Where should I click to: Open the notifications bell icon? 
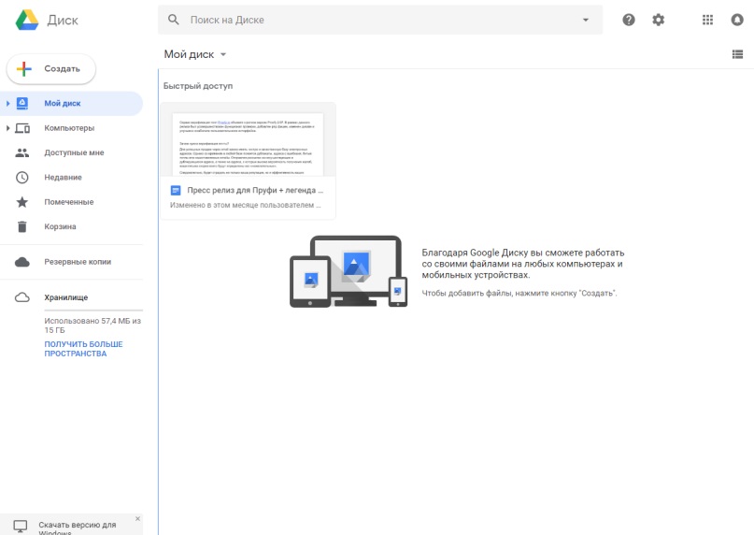click(737, 20)
